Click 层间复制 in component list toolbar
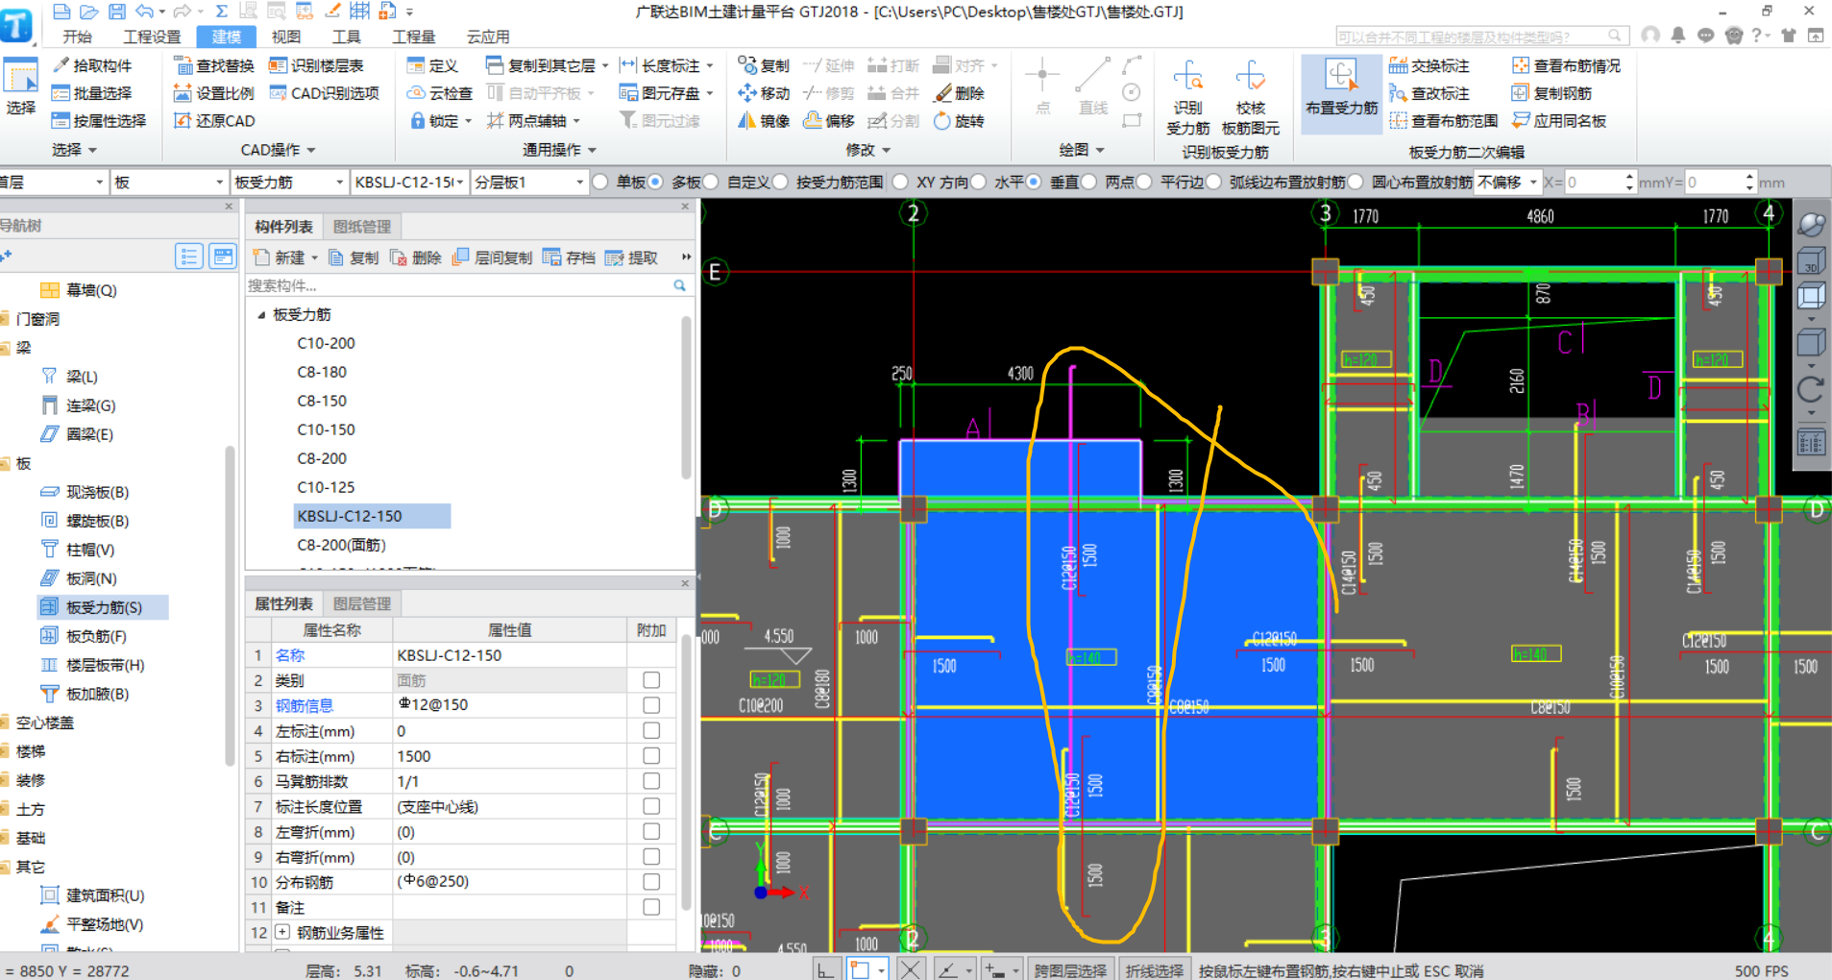Screen dimensions: 1832x980 492,257
